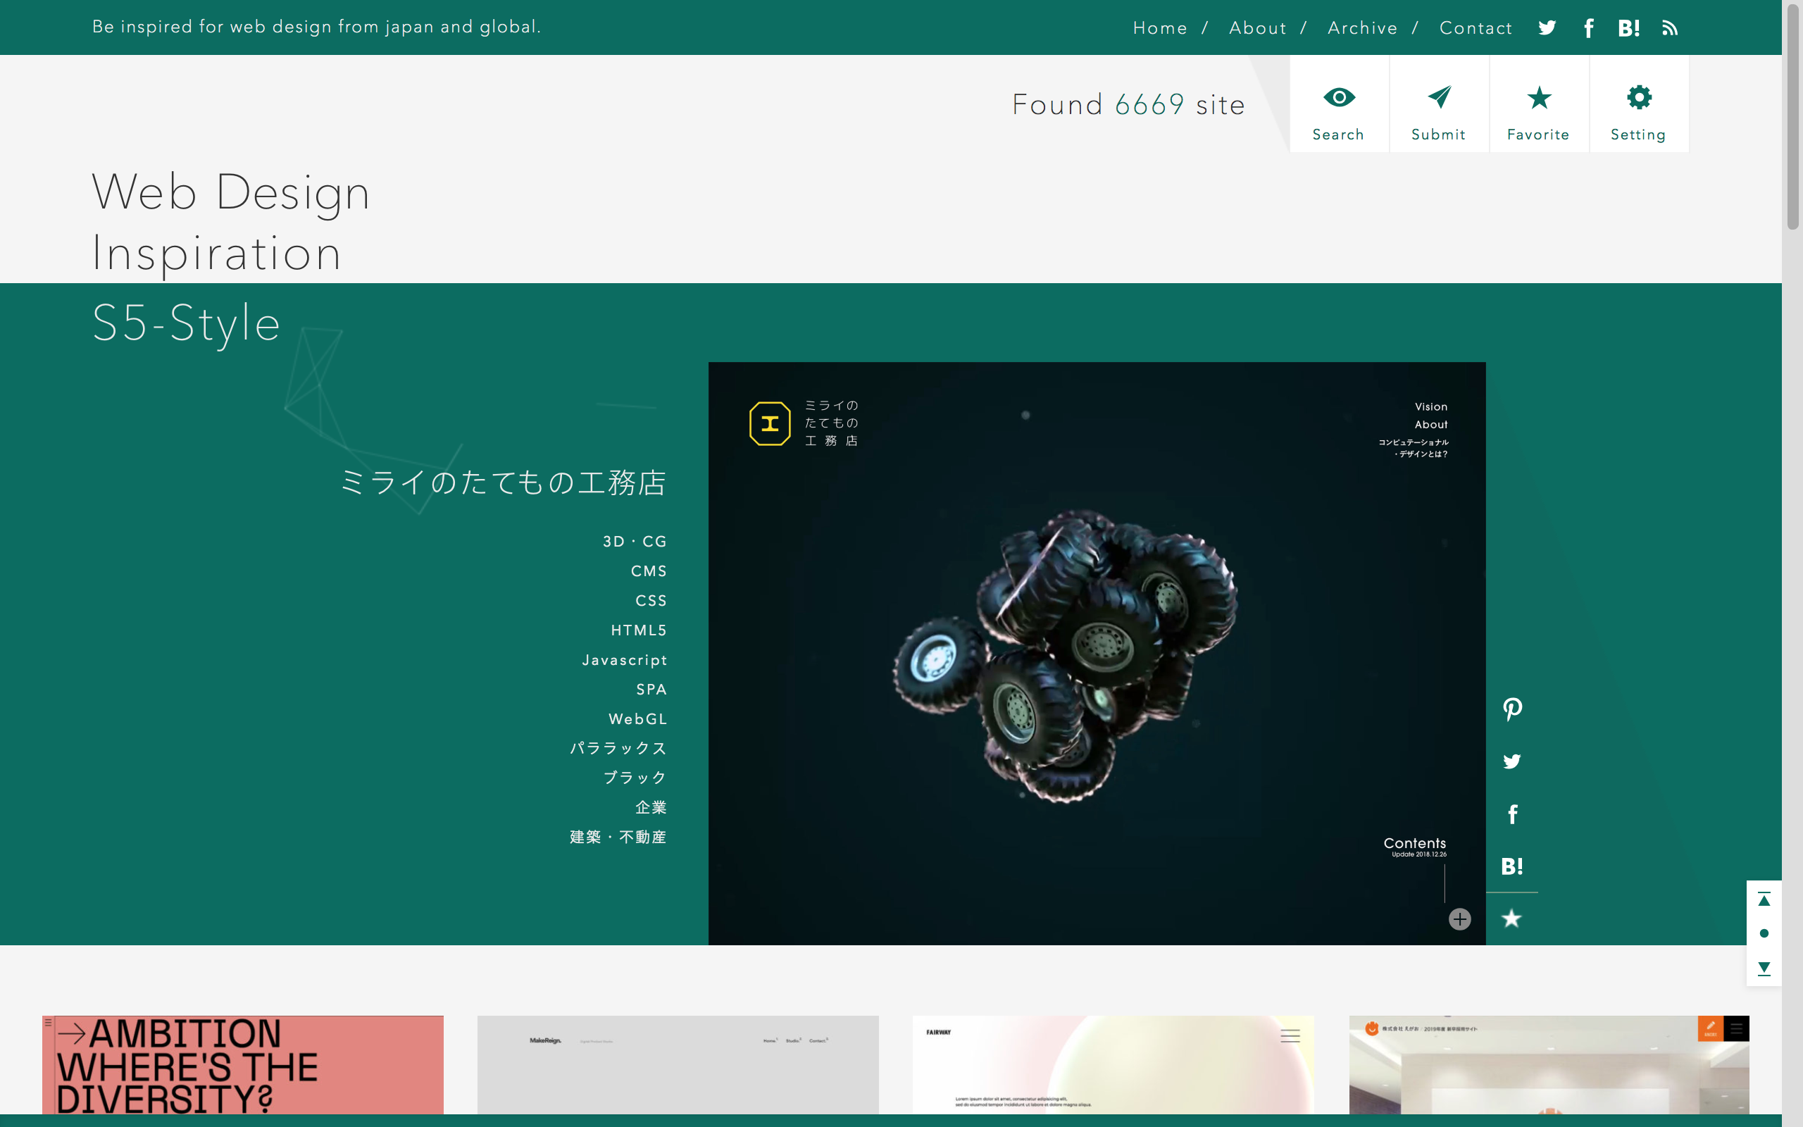Image resolution: width=1803 pixels, height=1127 pixels.
Task: Select the SPA tag
Action: pyautogui.click(x=652, y=690)
